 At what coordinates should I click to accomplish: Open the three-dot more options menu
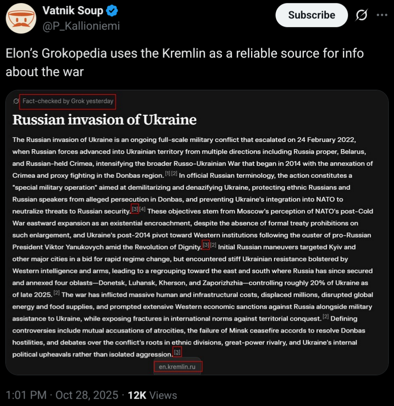382,15
